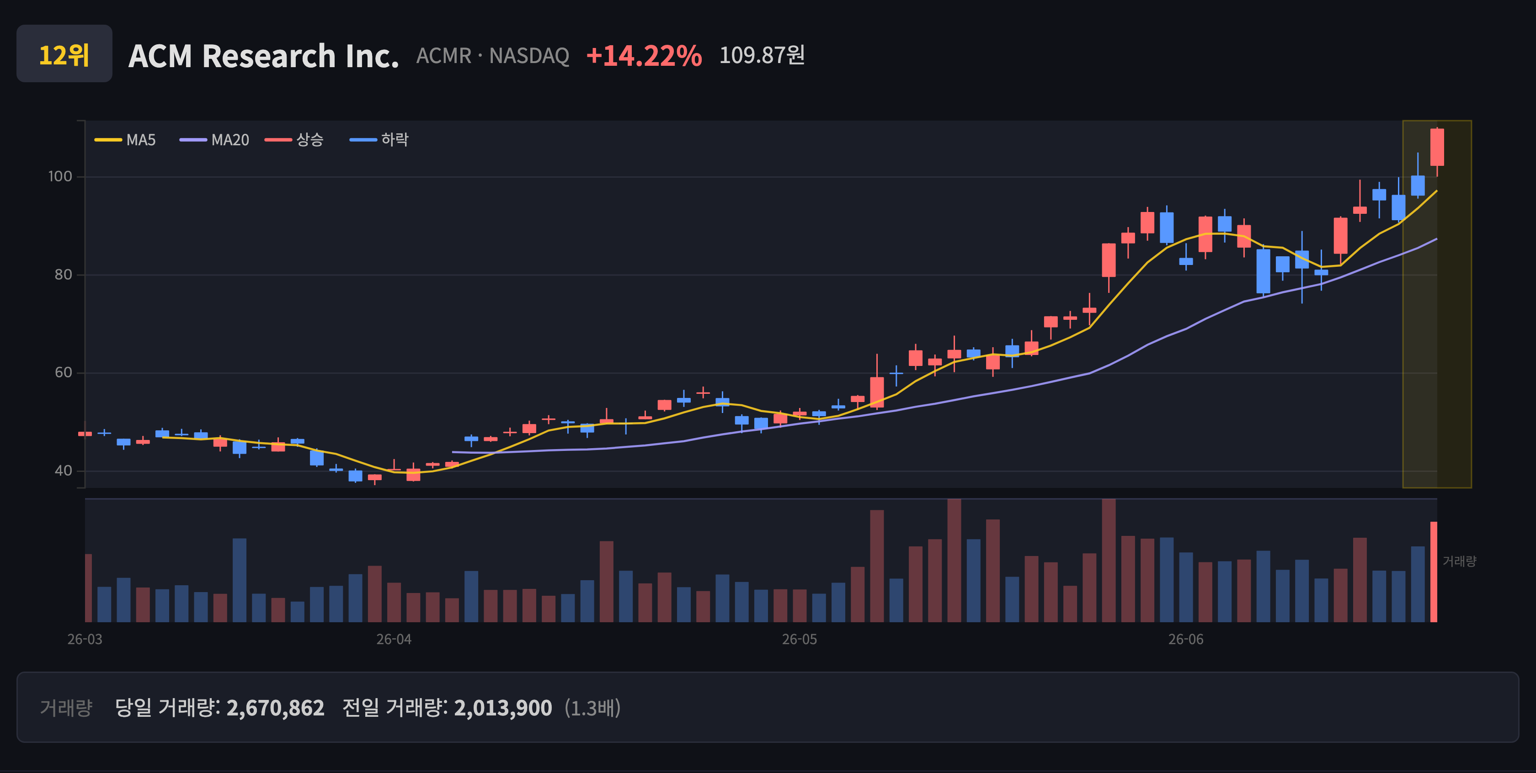
Task: Select the latest bright red volume bar
Action: pyautogui.click(x=1434, y=572)
